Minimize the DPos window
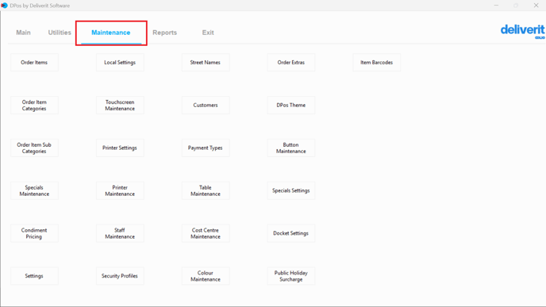 [496, 6]
